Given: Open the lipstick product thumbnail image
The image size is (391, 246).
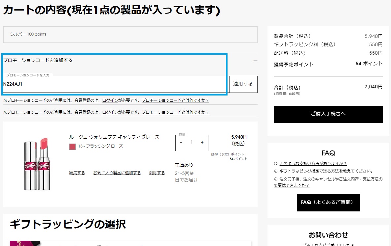Looking at the screenshot, I should point(37,164).
